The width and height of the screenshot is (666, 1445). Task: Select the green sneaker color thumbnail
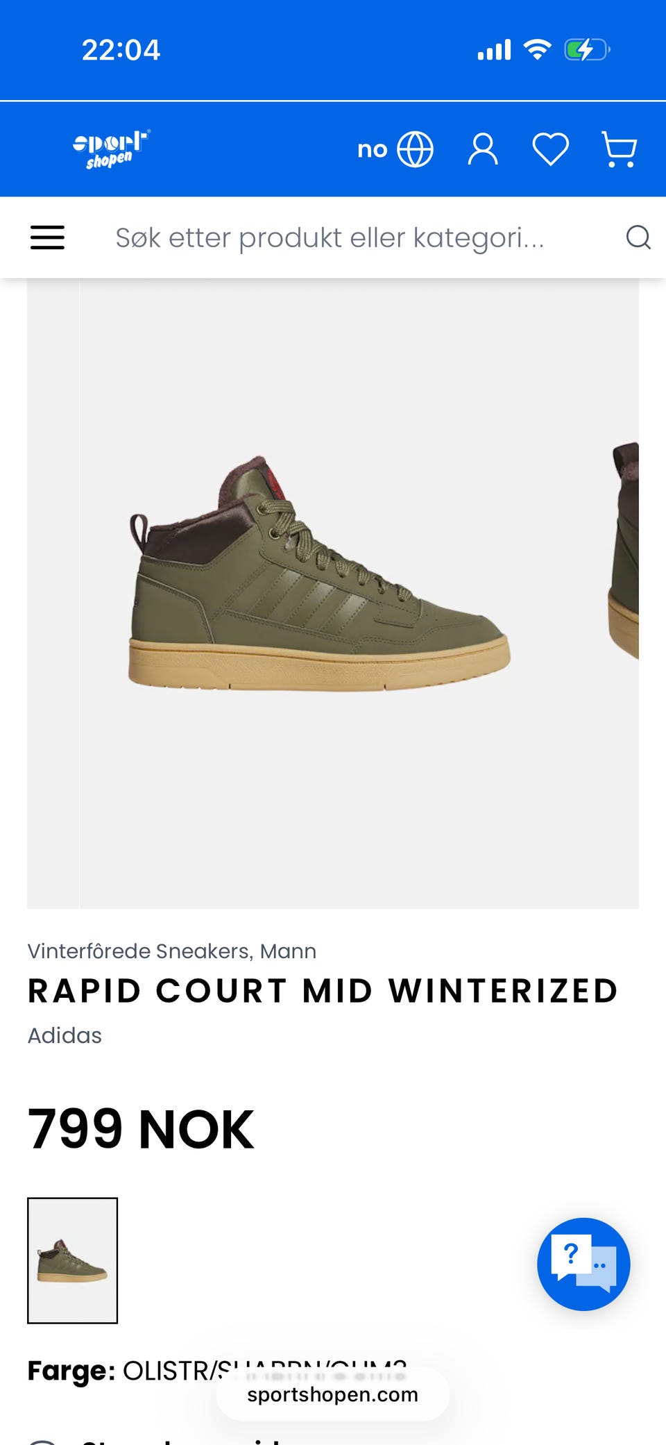[72, 1260]
